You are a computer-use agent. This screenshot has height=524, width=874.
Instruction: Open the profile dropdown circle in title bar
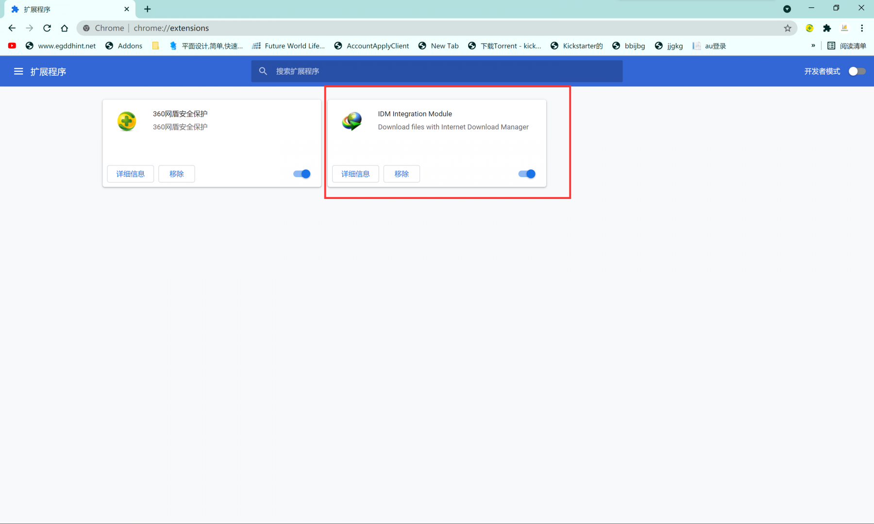coord(787,9)
